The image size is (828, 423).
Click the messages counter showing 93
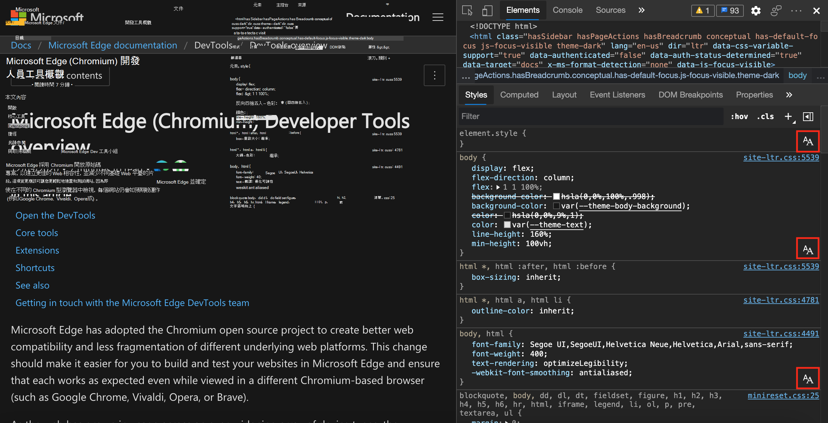730,11
